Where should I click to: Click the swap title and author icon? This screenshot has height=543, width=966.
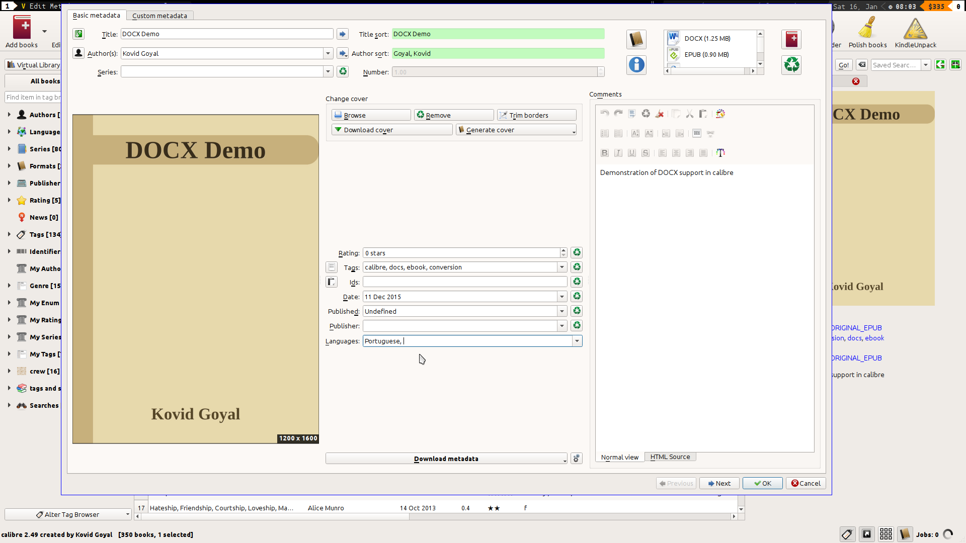[78, 34]
